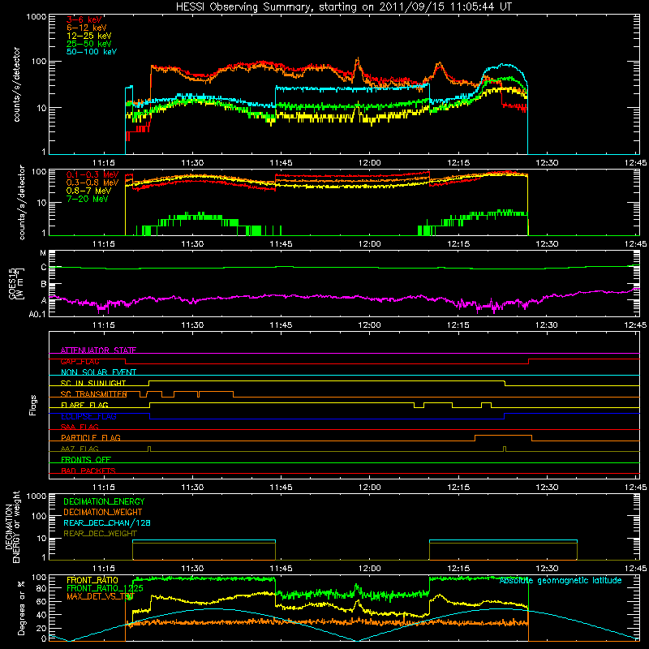Screen dimensions: 649x649
Task: Select the green 7-20 MeV legend entry
Action: click(x=88, y=199)
